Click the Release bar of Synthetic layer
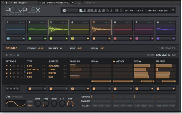 (x=165, y=69)
